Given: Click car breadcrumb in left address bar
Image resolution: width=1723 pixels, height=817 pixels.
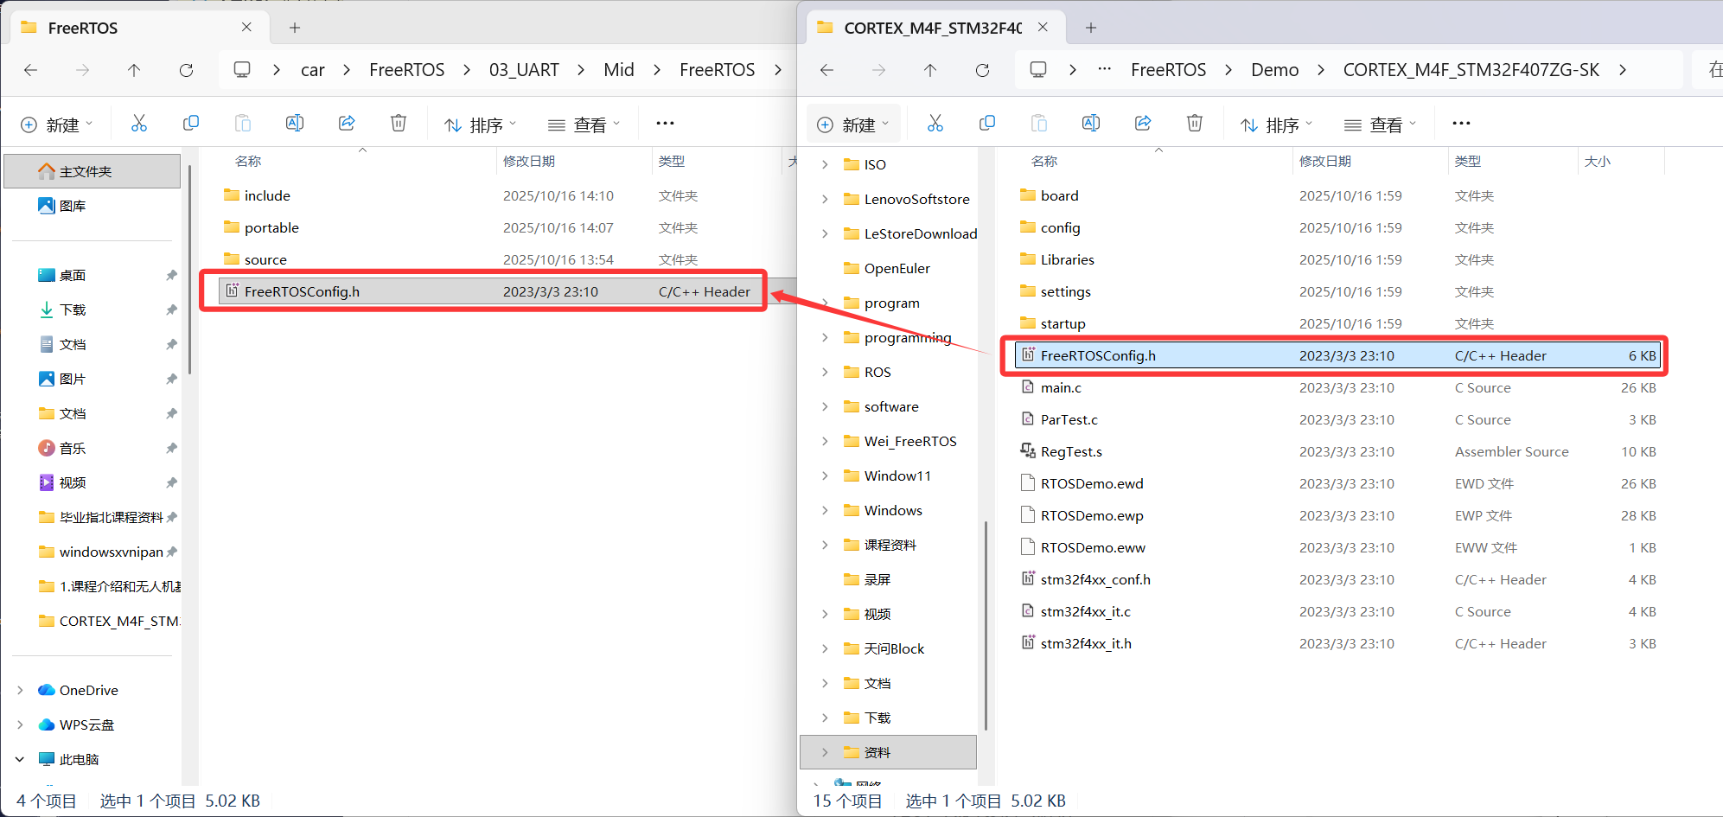Looking at the screenshot, I should [313, 70].
